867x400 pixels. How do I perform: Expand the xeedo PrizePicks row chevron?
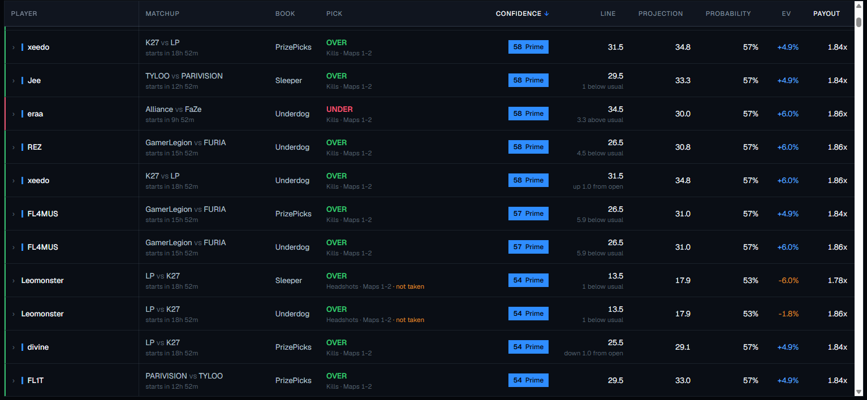[14, 47]
